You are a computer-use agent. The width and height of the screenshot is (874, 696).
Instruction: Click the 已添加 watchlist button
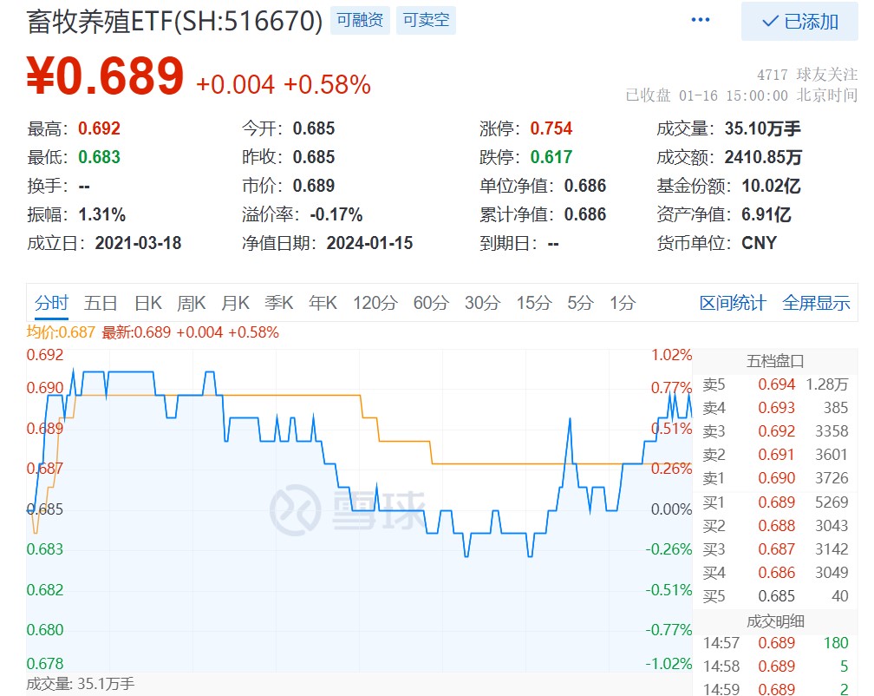(x=799, y=21)
